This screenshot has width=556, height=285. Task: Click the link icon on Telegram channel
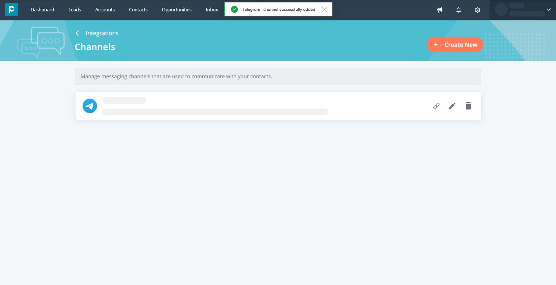(x=436, y=106)
